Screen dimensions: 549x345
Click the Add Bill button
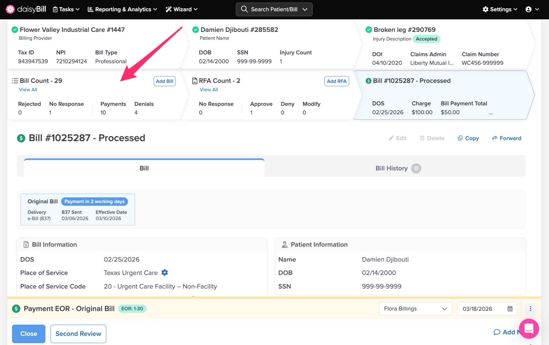pyautogui.click(x=164, y=81)
